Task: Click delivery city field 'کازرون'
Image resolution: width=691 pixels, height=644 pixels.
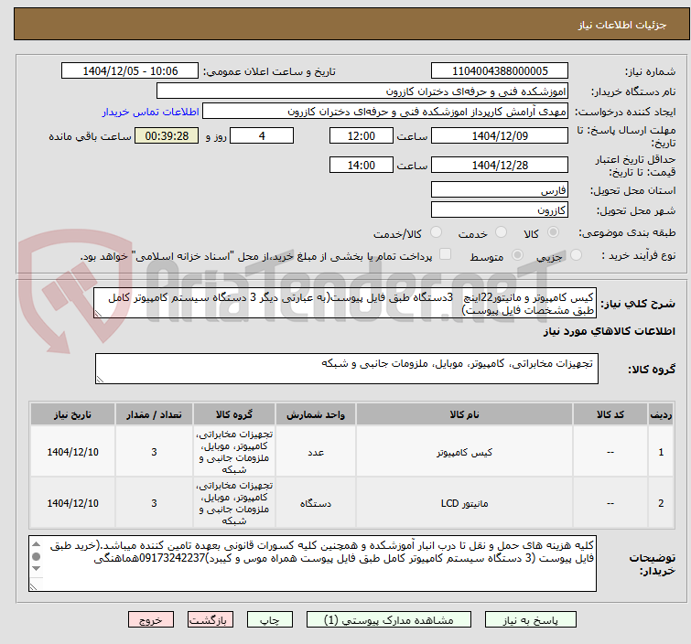Action: (x=500, y=209)
